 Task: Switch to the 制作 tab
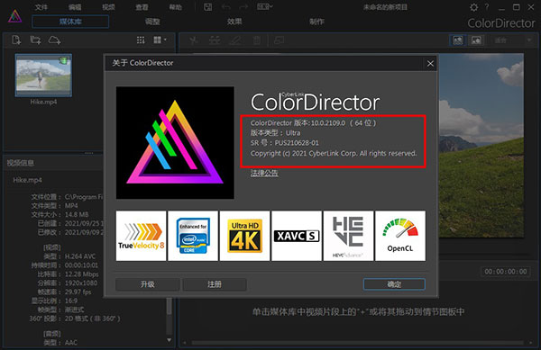[316, 22]
